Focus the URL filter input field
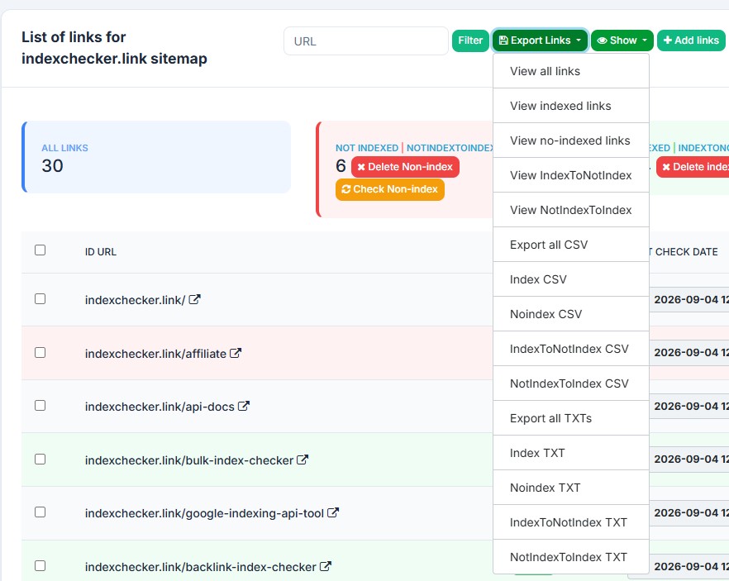Viewport: 729px width, 581px height. [366, 40]
